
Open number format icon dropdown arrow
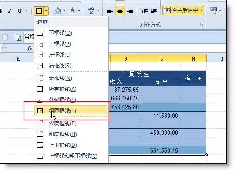tap(220, 11)
